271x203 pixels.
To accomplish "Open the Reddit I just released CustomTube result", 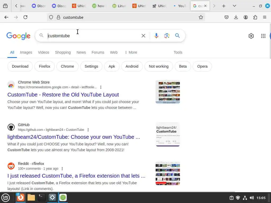I will tap(76, 176).
